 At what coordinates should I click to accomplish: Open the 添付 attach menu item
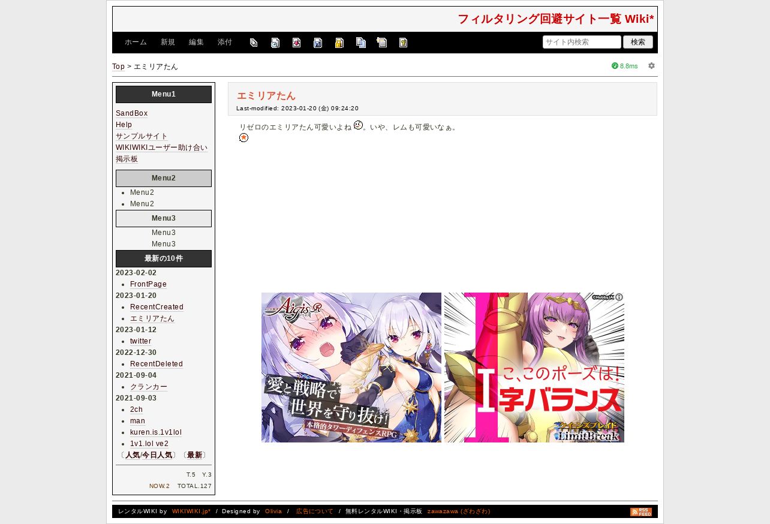(225, 43)
